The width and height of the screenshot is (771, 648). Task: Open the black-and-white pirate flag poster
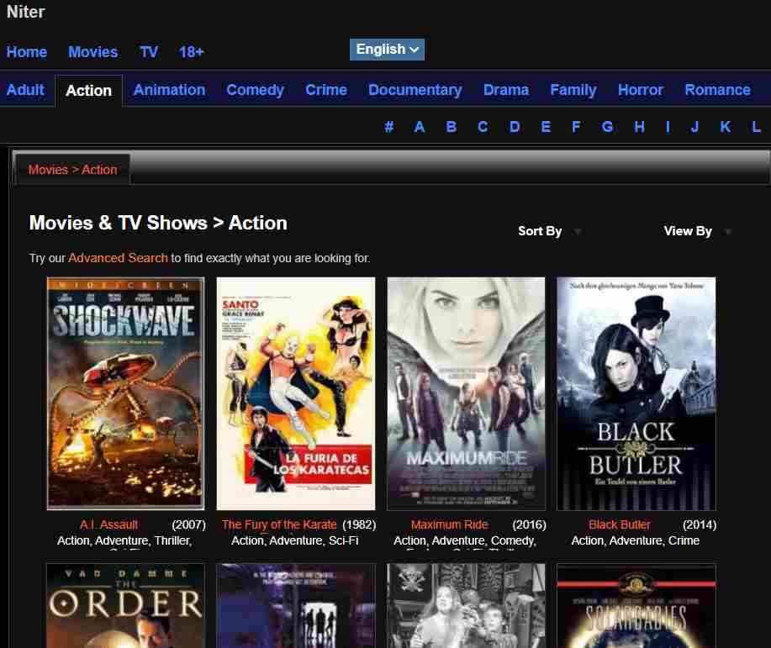coord(466,606)
